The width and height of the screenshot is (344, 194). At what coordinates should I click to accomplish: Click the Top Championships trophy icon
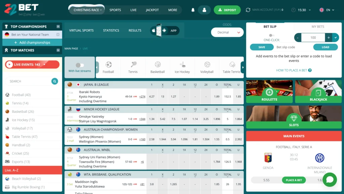(6, 27)
